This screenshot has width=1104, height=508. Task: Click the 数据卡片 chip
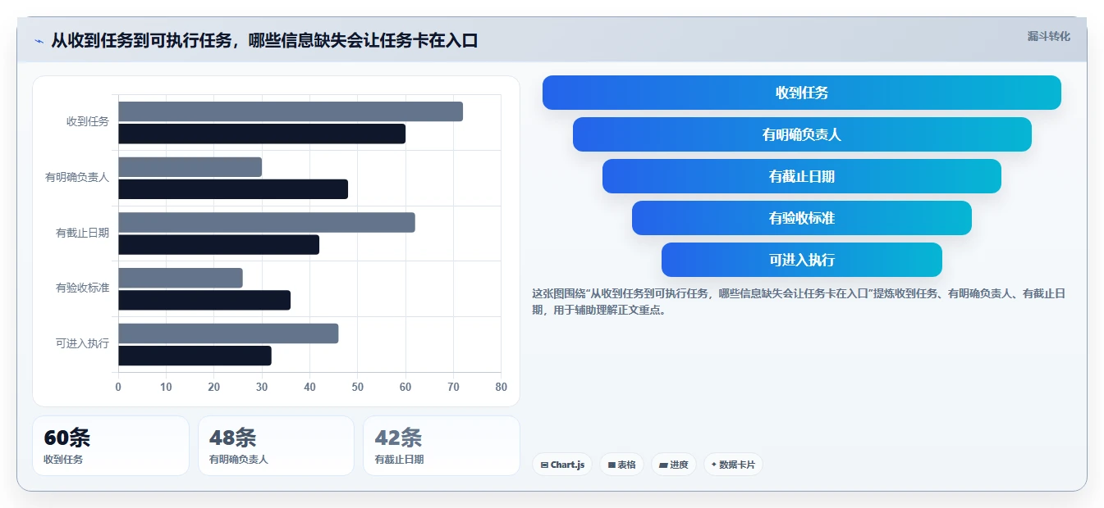click(x=733, y=465)
